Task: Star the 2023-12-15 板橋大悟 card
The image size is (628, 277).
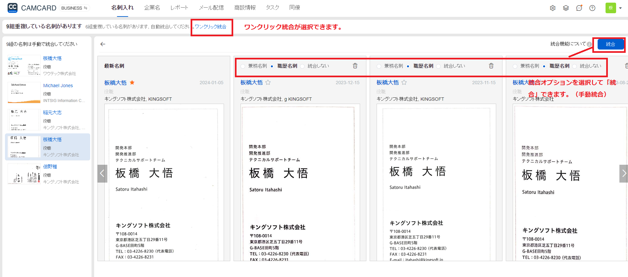Action: 268,83
